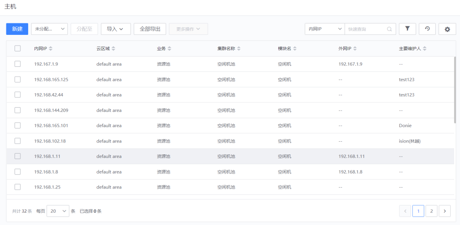
Task: Check the row 192.167.1.9
Action: (x=17, y=64)
